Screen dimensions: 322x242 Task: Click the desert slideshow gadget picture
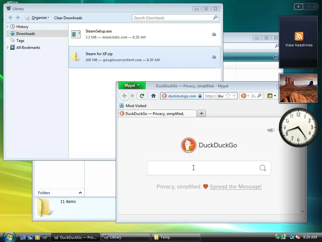coord(298,88)
